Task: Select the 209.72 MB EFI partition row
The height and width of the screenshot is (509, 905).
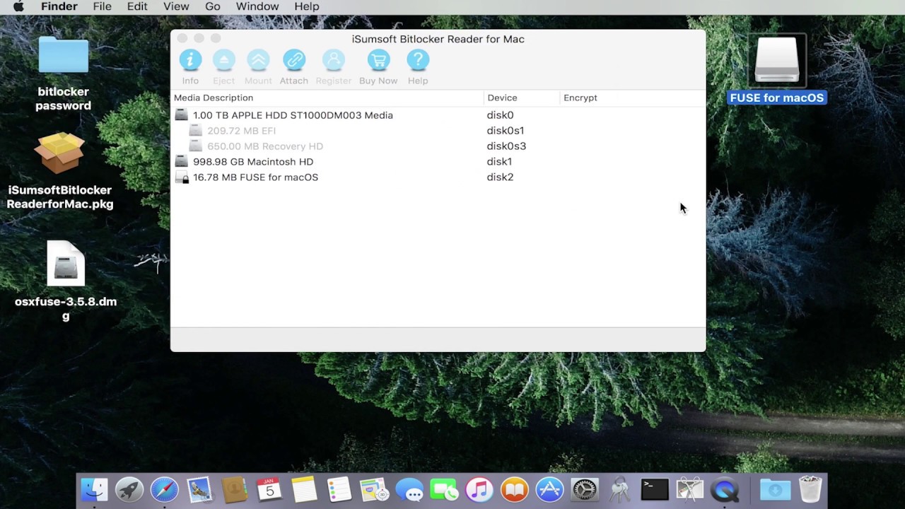Action: [x=438, y=131]
